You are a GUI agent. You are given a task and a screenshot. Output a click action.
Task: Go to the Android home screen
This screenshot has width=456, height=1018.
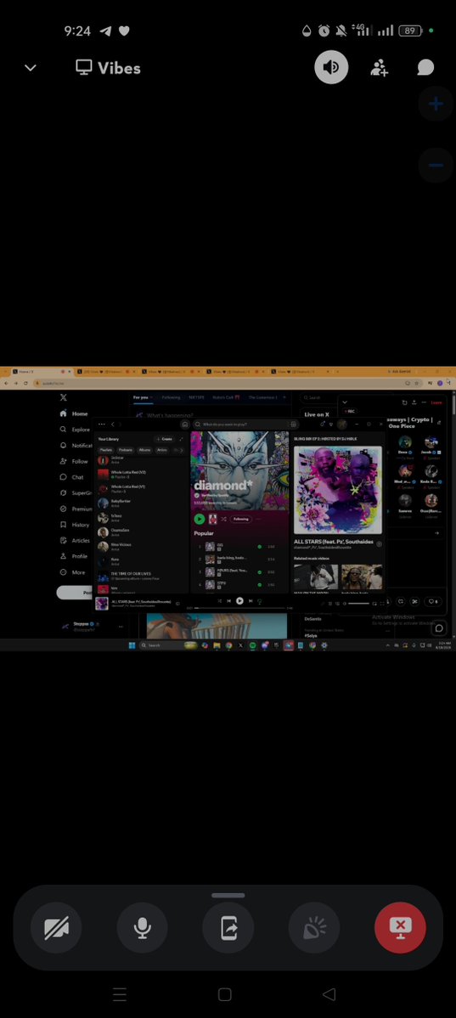(225, 994)
